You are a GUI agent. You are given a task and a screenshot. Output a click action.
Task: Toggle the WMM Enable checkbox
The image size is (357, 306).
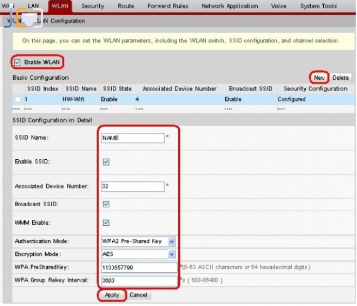tap(106, 223)
